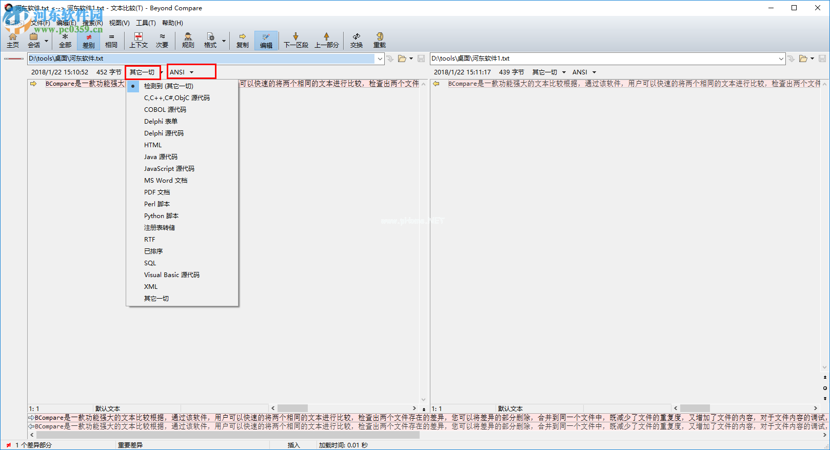Select 检测到 (其它一切) radio option
Viewport: 830px width, 450px height.
[x=182, y=86]
